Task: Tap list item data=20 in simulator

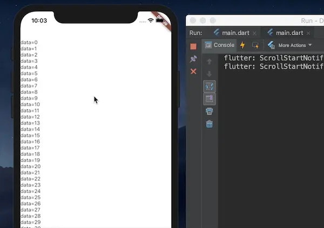Action: coord(31,166)
